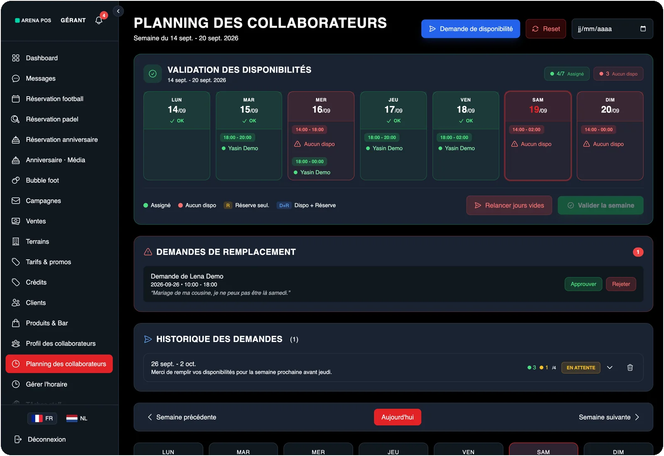
Task: Go to Semaine suivante
Action: 609,417
